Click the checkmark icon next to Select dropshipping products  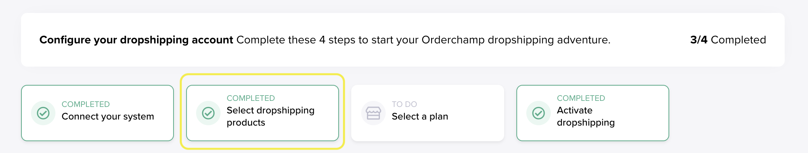pyautogui.click(x=208, y=113)
